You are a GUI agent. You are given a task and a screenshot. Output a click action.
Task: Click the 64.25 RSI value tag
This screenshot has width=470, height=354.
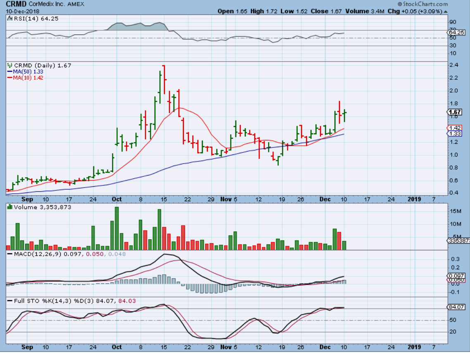pyautogui.click(x=456, y=32)
